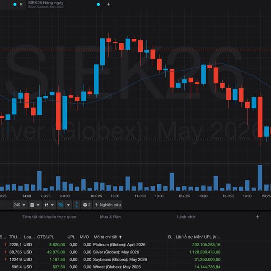Add a new panel tab in bottom section
Viewport: 271px width, 271px height.
(x=257, y=217)
